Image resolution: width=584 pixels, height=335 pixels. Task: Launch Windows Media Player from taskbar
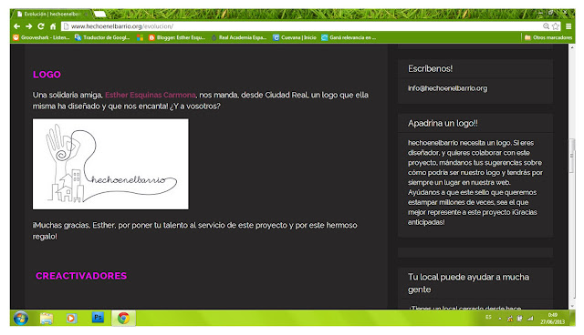pyautogui.click(x=71, y=319)
